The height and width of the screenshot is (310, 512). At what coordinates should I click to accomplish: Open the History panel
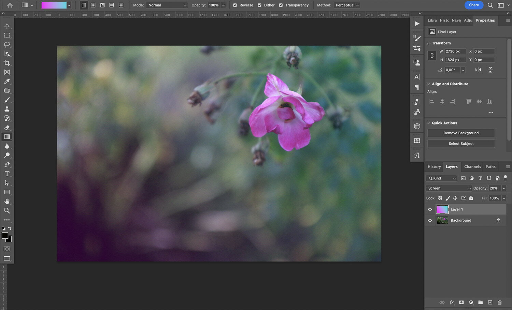click(434, 166)
